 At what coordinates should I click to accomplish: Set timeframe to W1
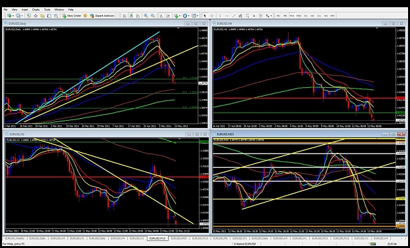pyautogui.click(x=326, y=16)
